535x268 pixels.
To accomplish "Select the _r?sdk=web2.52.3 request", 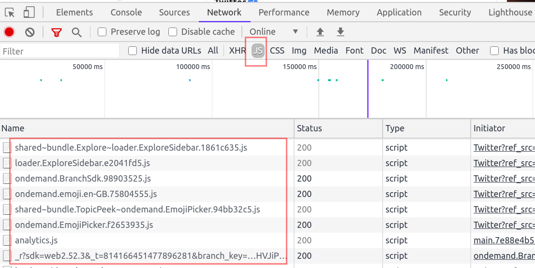I will click(x=151, y=256).
